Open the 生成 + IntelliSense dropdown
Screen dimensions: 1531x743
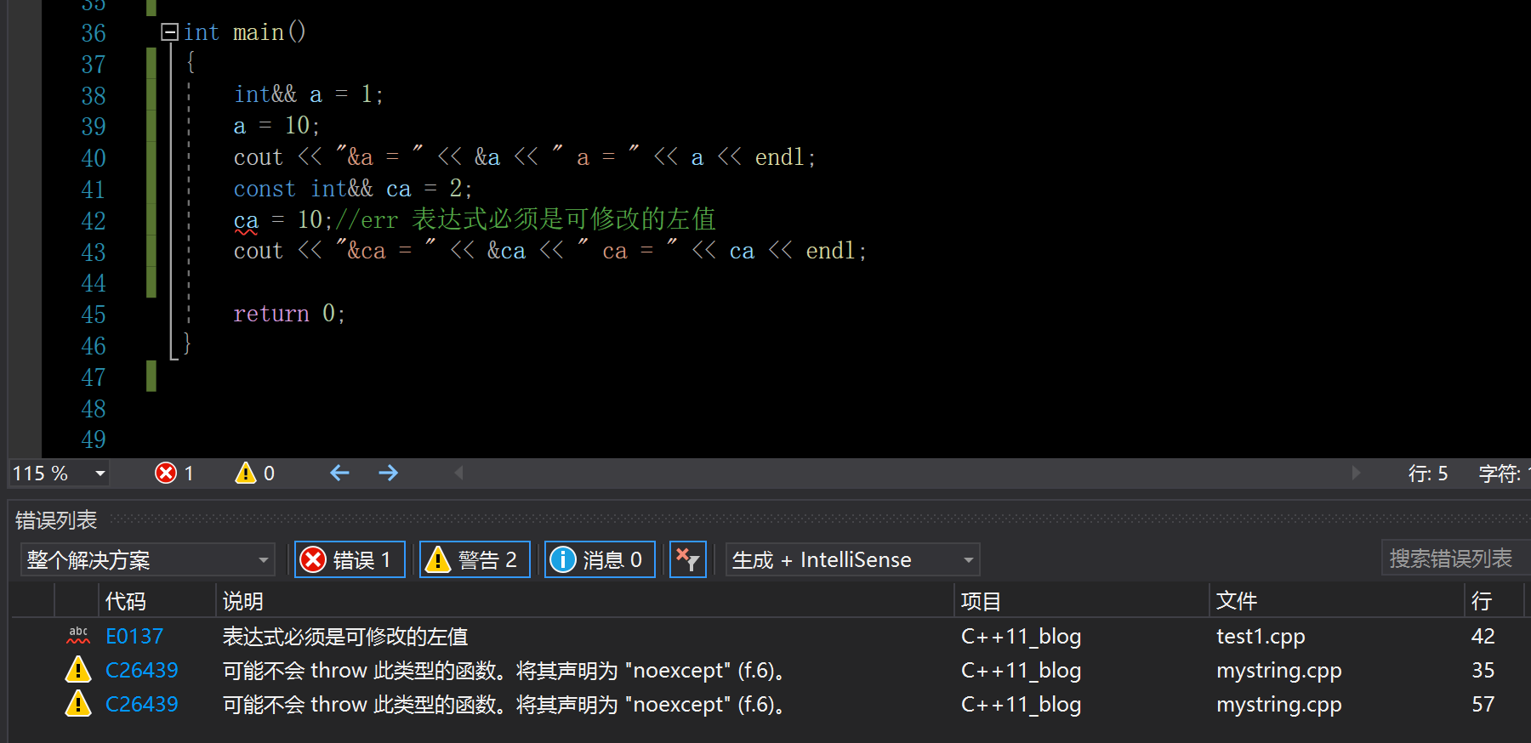852,559
